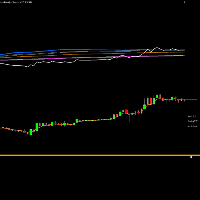Screen dimensions: 200x200
Task: Click the 'in 2 Days' label
Action: click(x=192, y=126)
